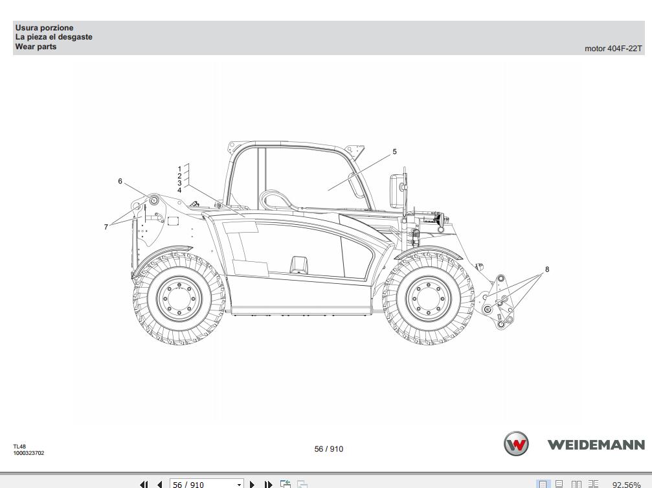
Task: Advance to the next page
Action: tap(253, 483)
